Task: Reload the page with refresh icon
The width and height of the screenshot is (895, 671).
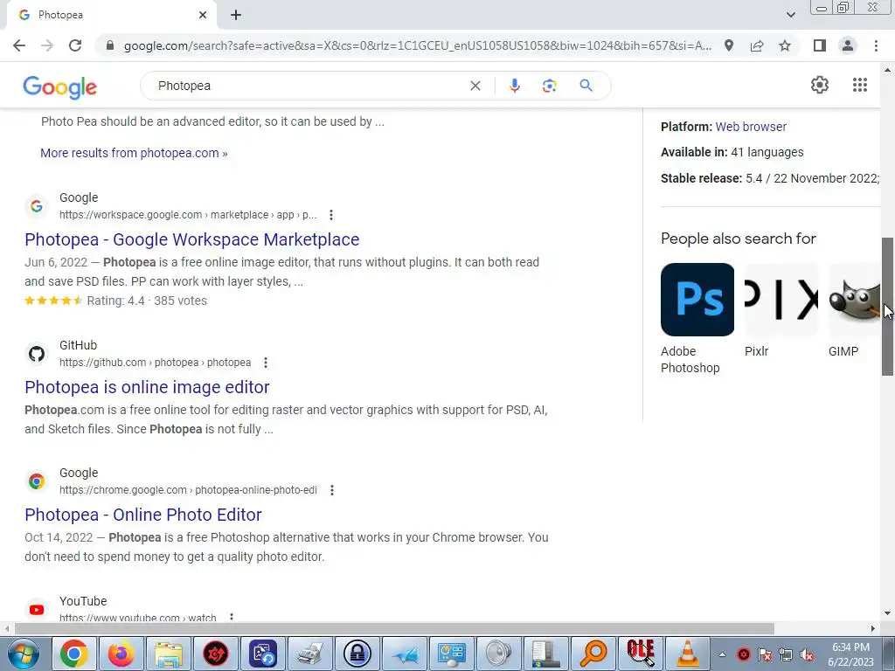Action: 75,45
